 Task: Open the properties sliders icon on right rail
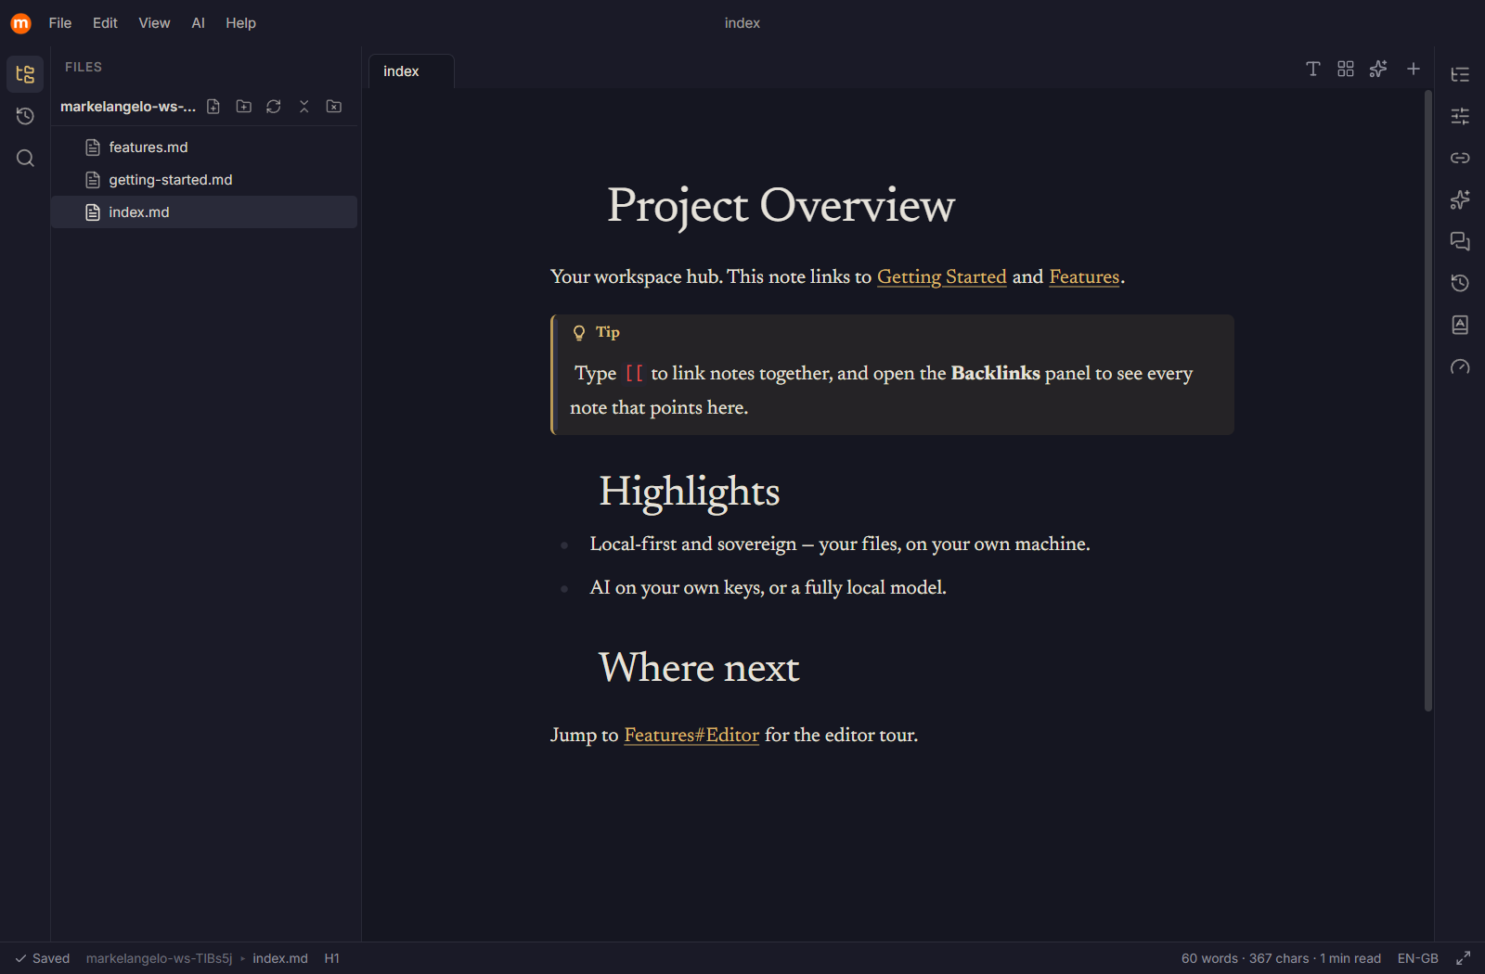[1460, 116]
